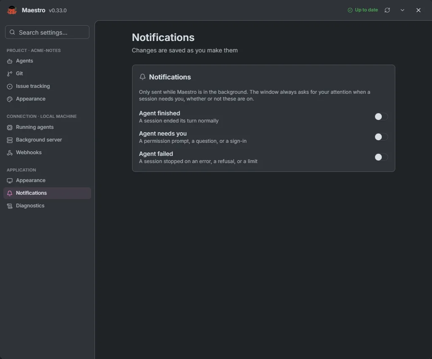Click 'A permission prompt, a question, or a sign-in'
The image size is (432, 359).
192,141
